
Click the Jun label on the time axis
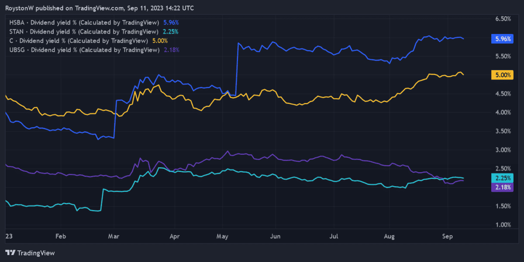tap(276, 236)
